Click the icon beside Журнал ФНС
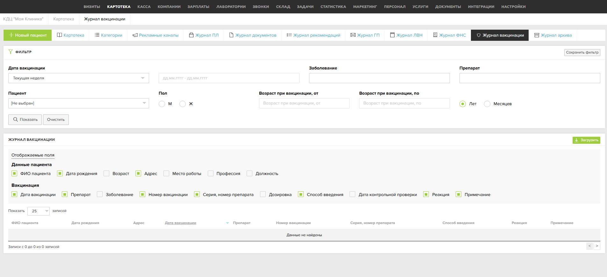The width and height of the screenshot is (607, 277). (435, 35)
